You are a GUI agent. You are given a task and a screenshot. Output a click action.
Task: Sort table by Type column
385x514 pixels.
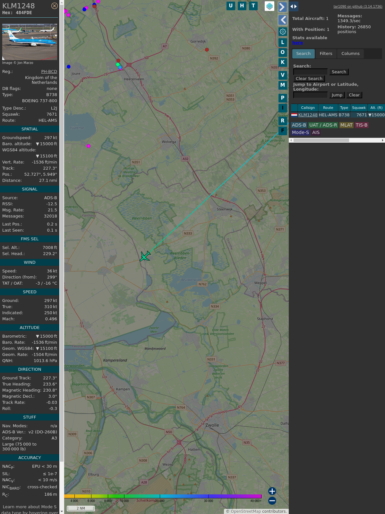(344, 108)
